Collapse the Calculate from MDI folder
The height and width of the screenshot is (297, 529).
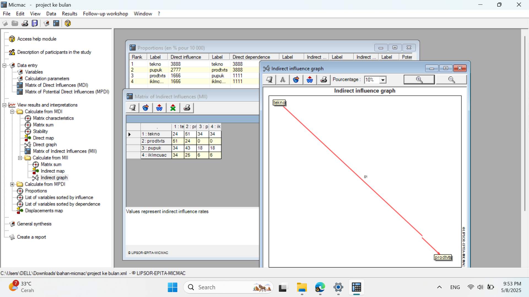12,112
